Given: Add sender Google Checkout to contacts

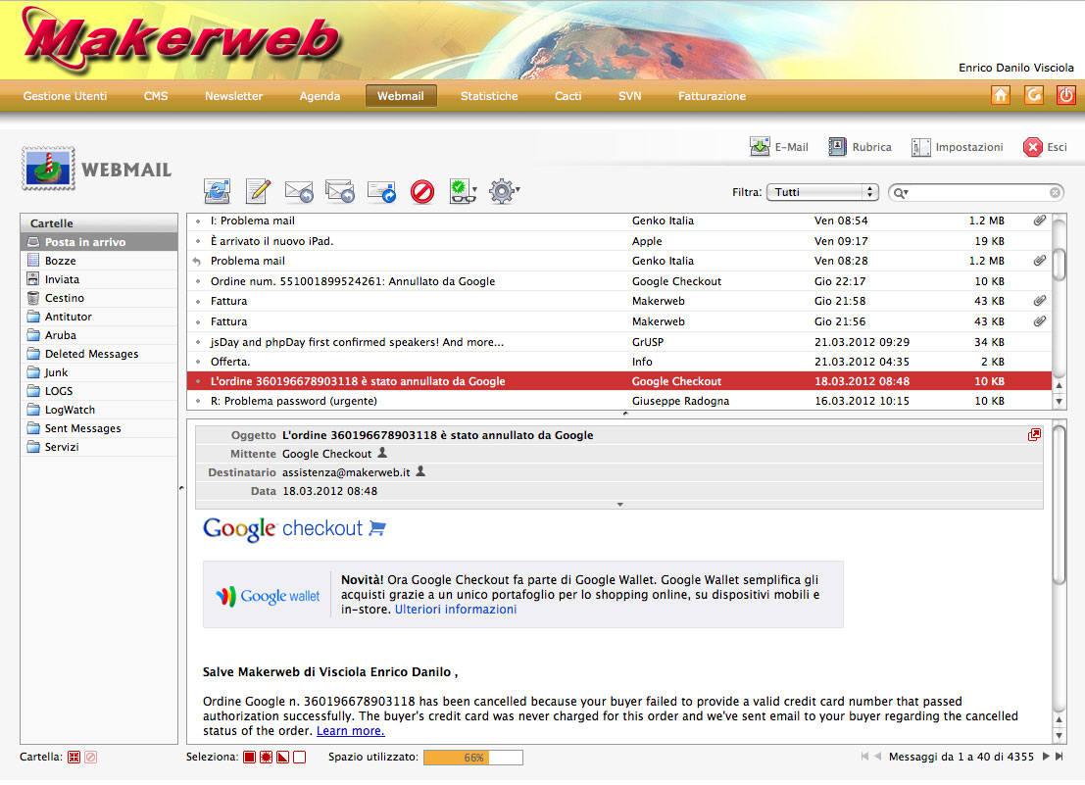Looking at the screenshot, I should tap(382, 453).
